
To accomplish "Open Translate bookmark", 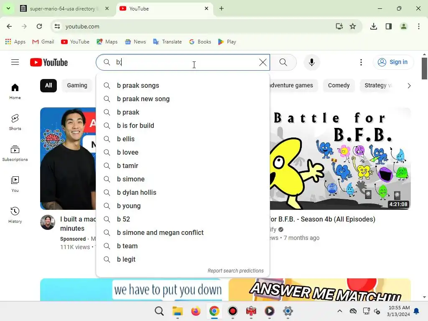I will (x=167, y=42).
